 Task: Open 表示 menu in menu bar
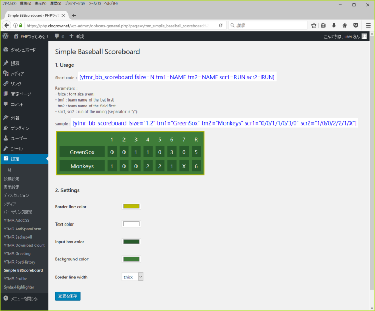pos(41,3)
